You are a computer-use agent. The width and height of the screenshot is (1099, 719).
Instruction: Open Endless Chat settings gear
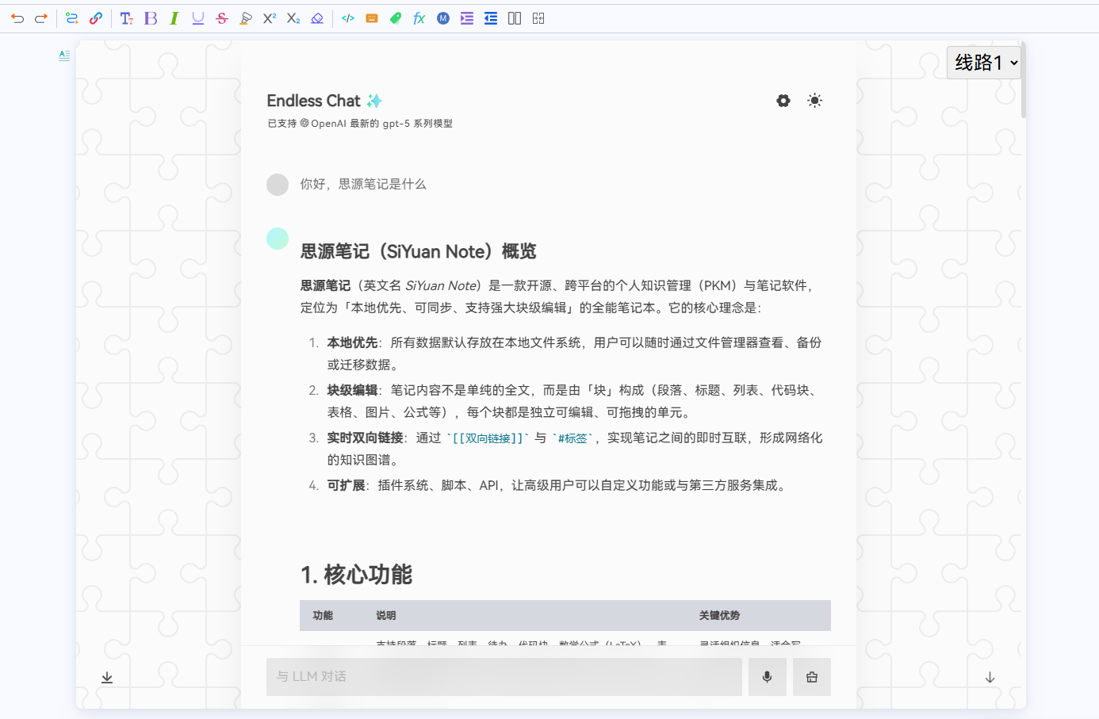pos(783,101)
